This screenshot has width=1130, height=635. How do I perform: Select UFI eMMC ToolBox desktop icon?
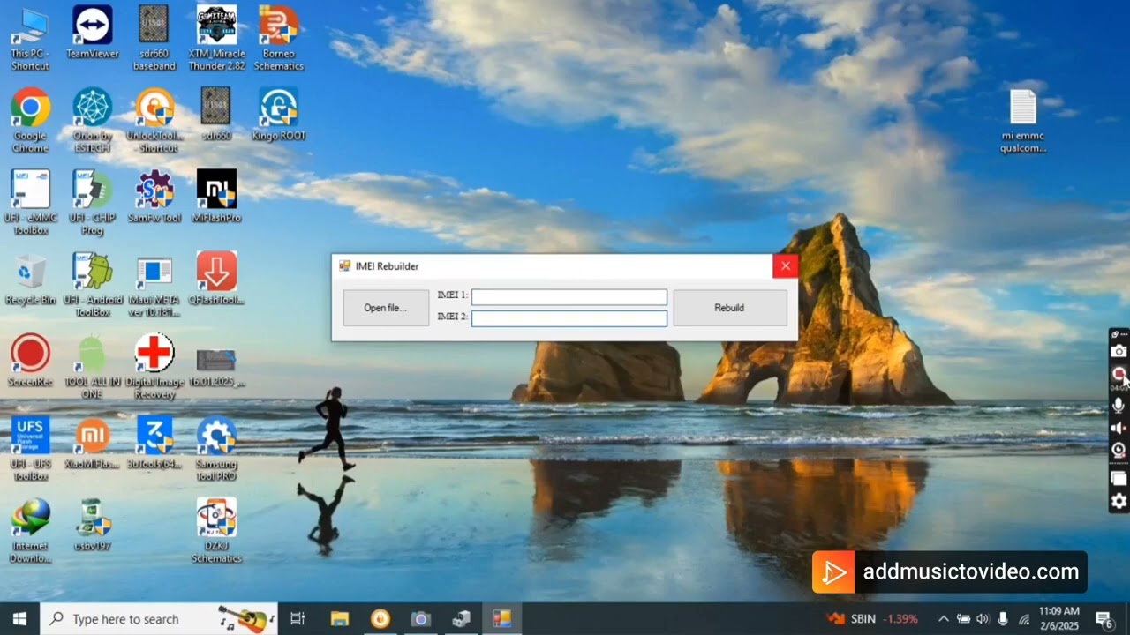tap(30, 203)
